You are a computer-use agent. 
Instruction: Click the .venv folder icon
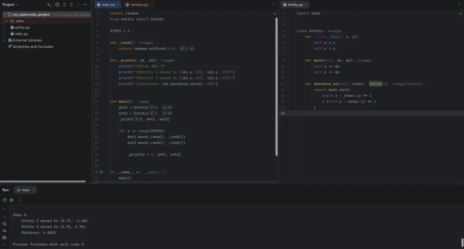12,21
